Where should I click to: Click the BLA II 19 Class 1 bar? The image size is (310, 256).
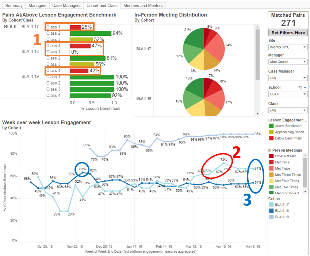coord(92,77)
